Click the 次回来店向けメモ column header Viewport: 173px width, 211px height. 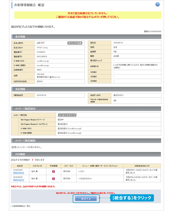pyautogui.click(x=142, y=166)
